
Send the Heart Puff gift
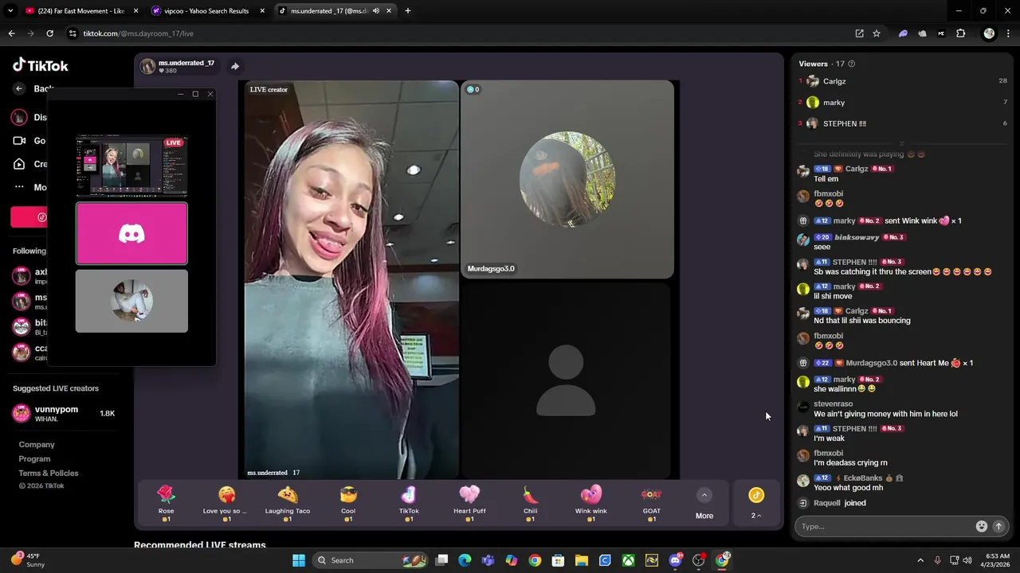469,505
